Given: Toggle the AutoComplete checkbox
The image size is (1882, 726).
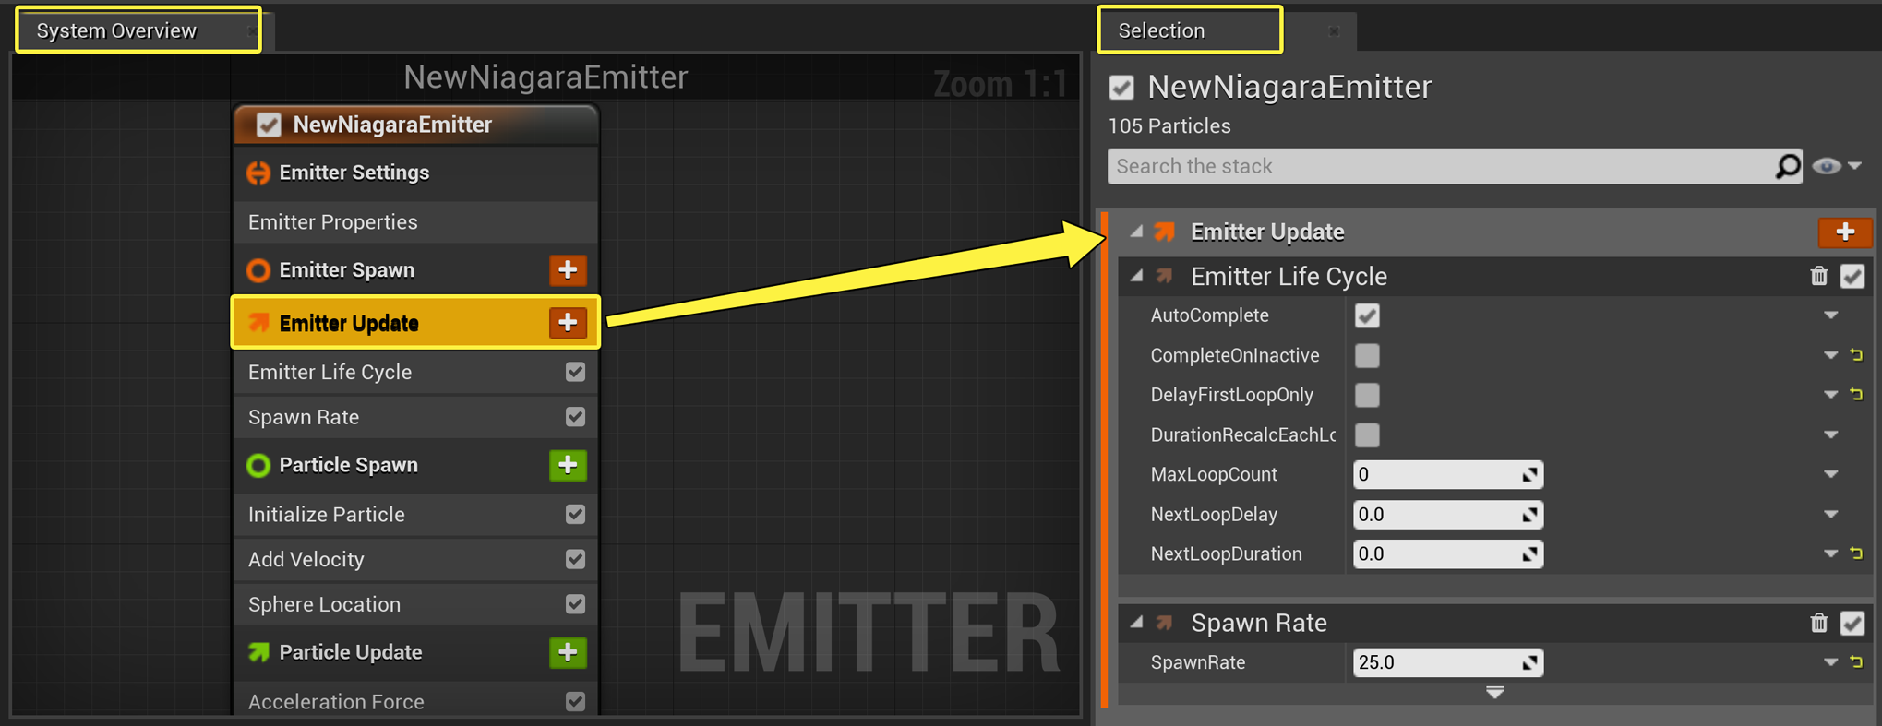Looking at the screenshot, I should (1367, 315).
